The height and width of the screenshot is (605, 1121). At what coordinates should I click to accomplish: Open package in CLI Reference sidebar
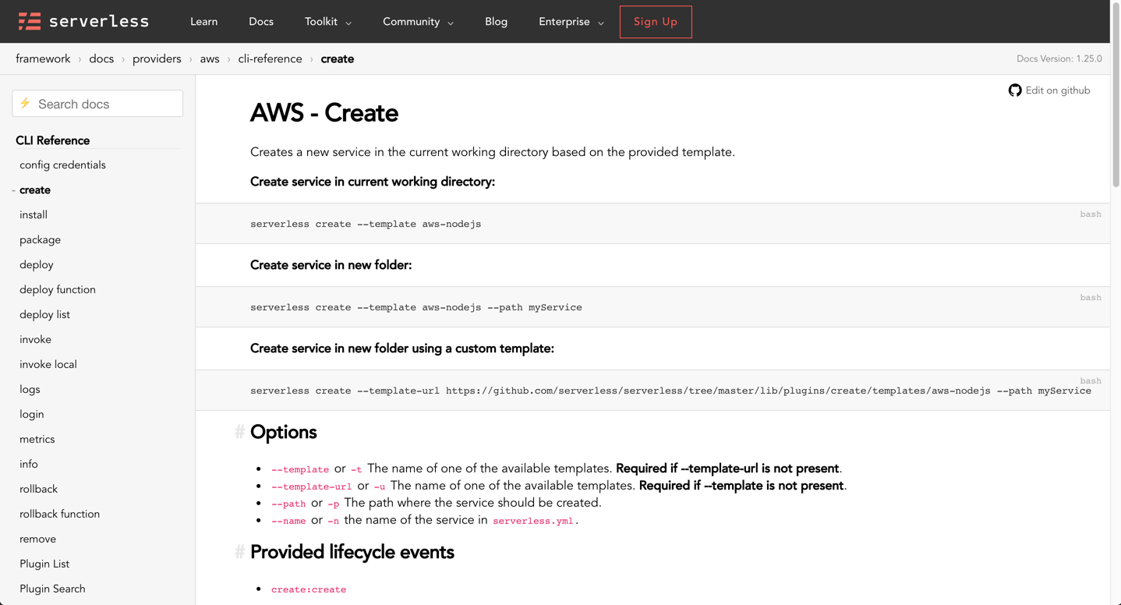[x=40, y=240]
